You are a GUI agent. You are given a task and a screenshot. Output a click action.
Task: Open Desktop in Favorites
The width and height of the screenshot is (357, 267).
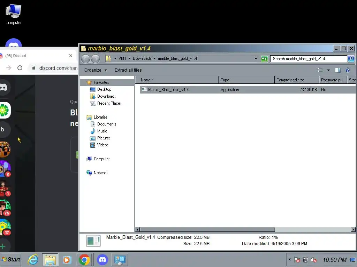click(x=104, y=89)
